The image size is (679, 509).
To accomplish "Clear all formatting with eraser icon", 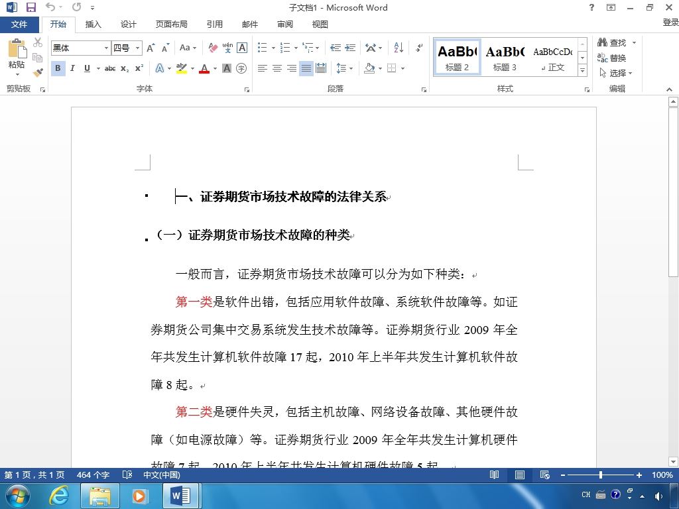I will [x=213, y=48].
